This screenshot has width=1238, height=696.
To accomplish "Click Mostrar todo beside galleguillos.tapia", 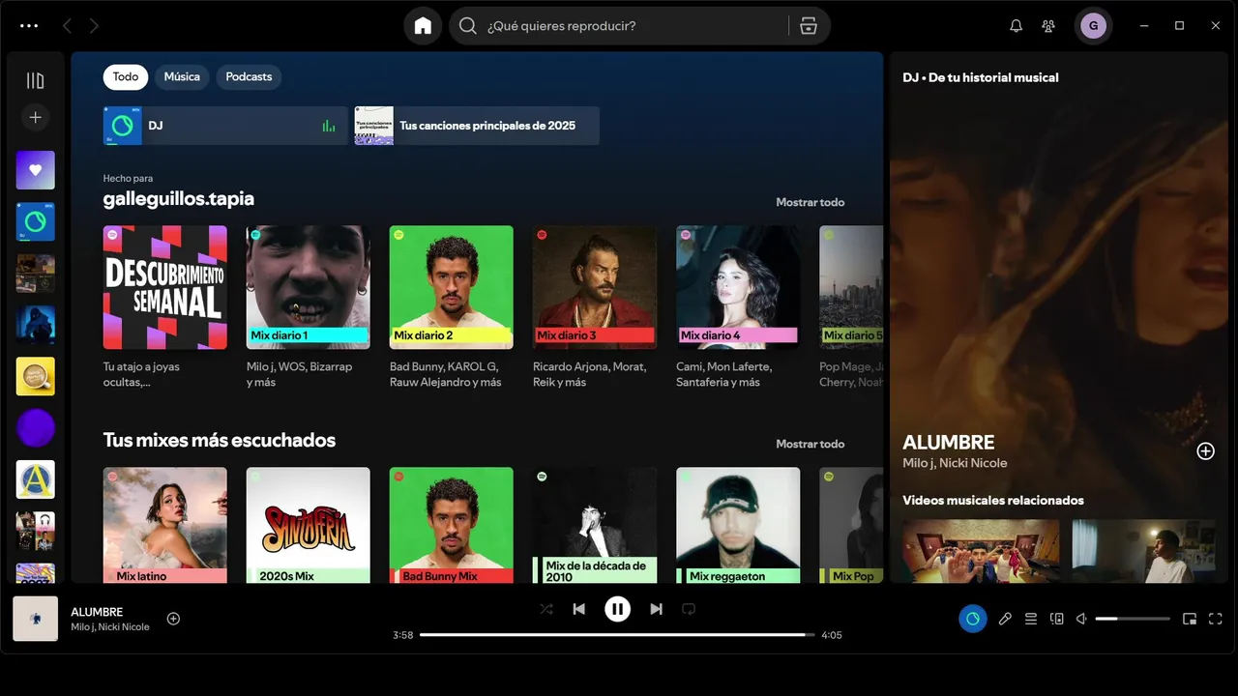I will pyautogui.click(x=810, y=202).
